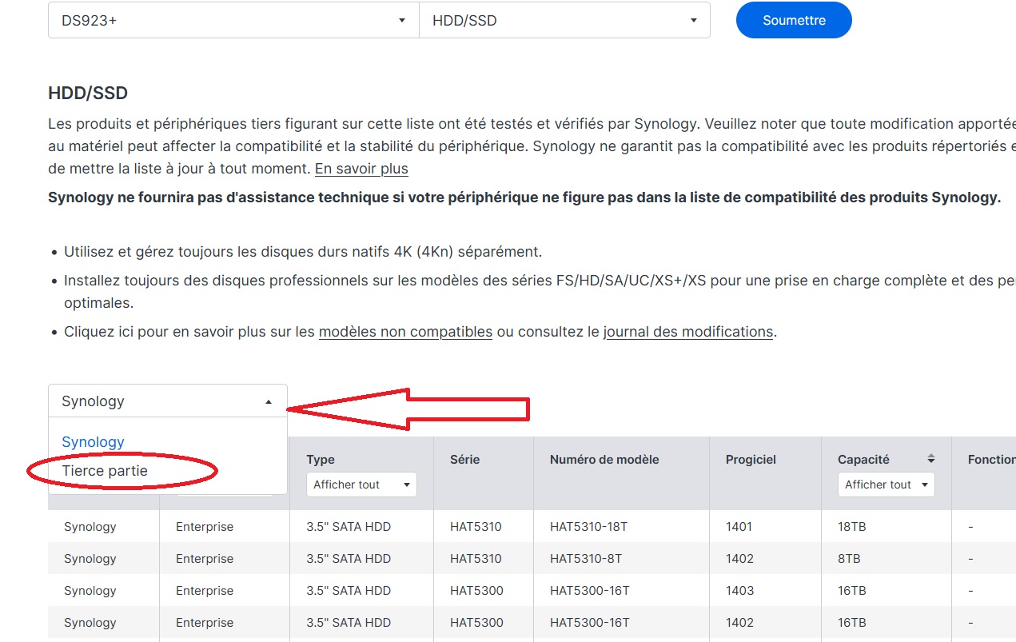Click the Numéro de modèle header

click(604, 460)
